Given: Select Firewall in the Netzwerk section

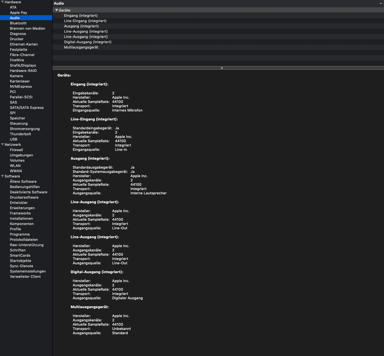Looking at the screenshot, I should coord(17,150).
